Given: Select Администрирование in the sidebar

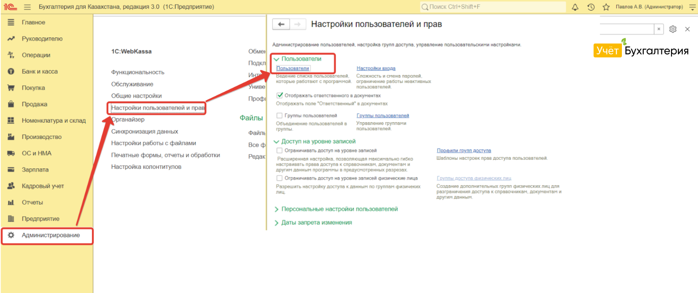Looking at the screenshot, I should pyautogui.click(x=51, y=235).
